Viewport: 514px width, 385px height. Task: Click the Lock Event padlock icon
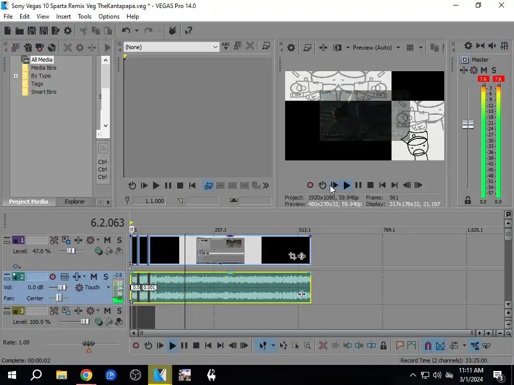pos(383,345)
